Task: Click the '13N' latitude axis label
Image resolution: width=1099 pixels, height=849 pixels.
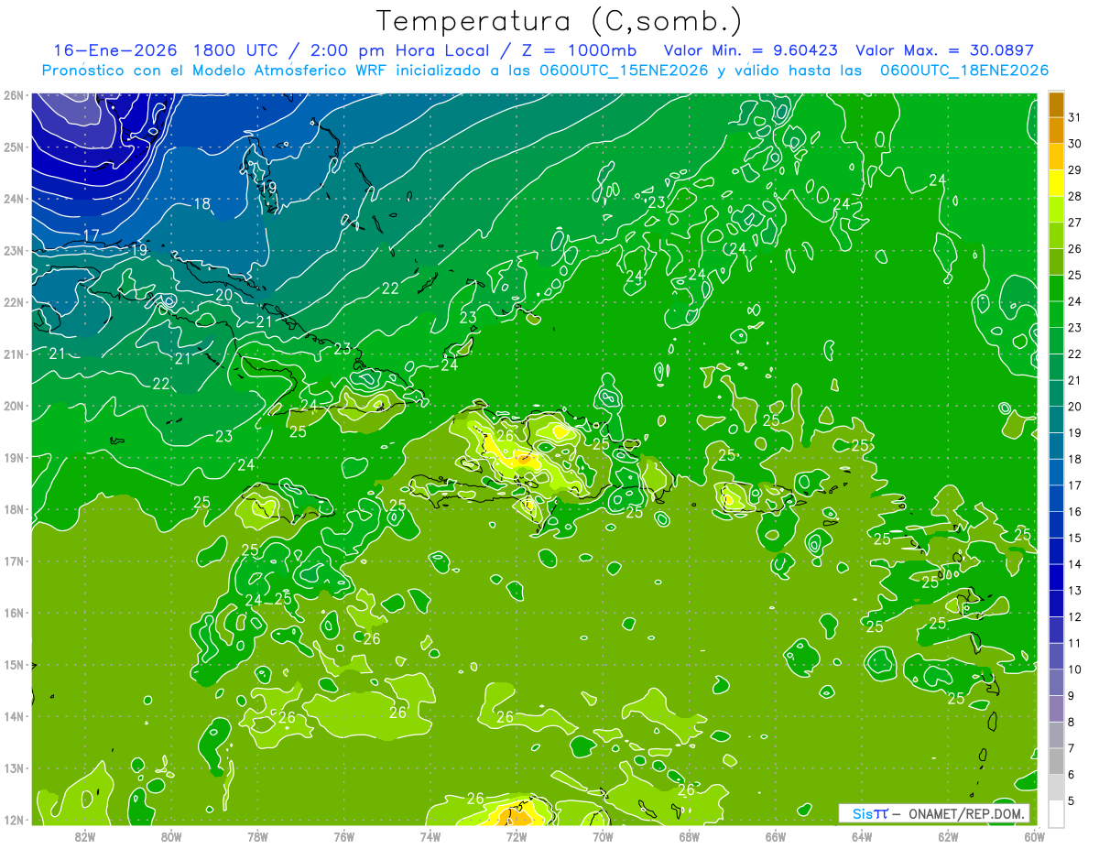Action: pos(13,768)
